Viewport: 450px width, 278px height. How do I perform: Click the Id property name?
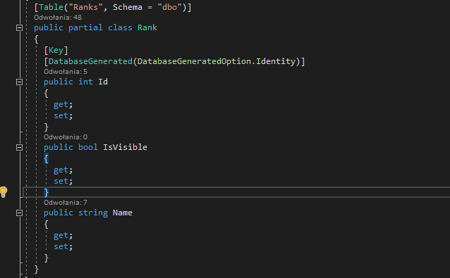[103, 82]
